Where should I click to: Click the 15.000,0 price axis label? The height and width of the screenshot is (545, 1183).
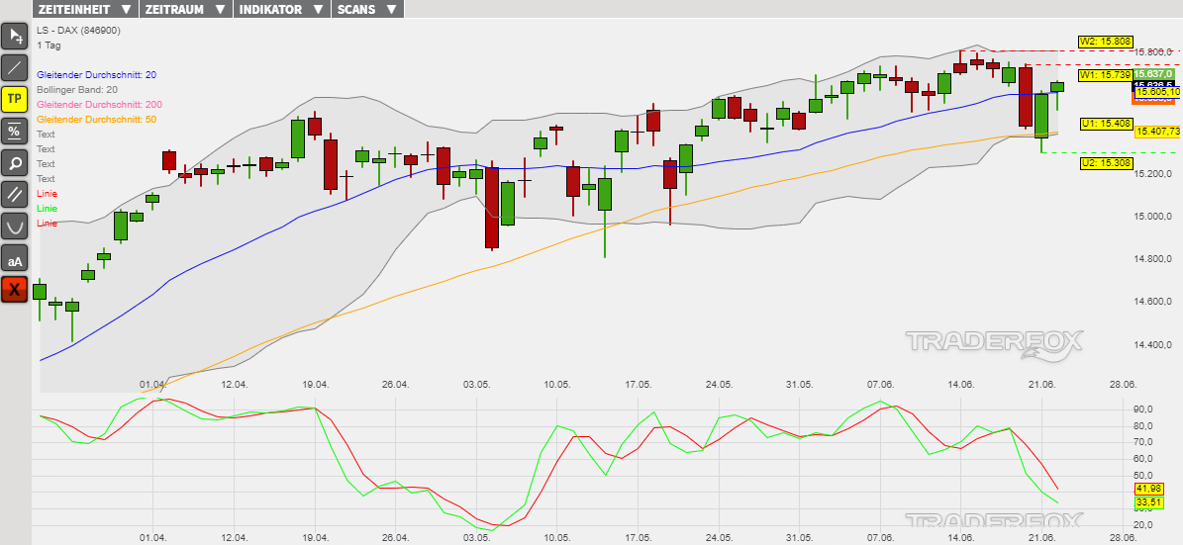pos(1154,217)
